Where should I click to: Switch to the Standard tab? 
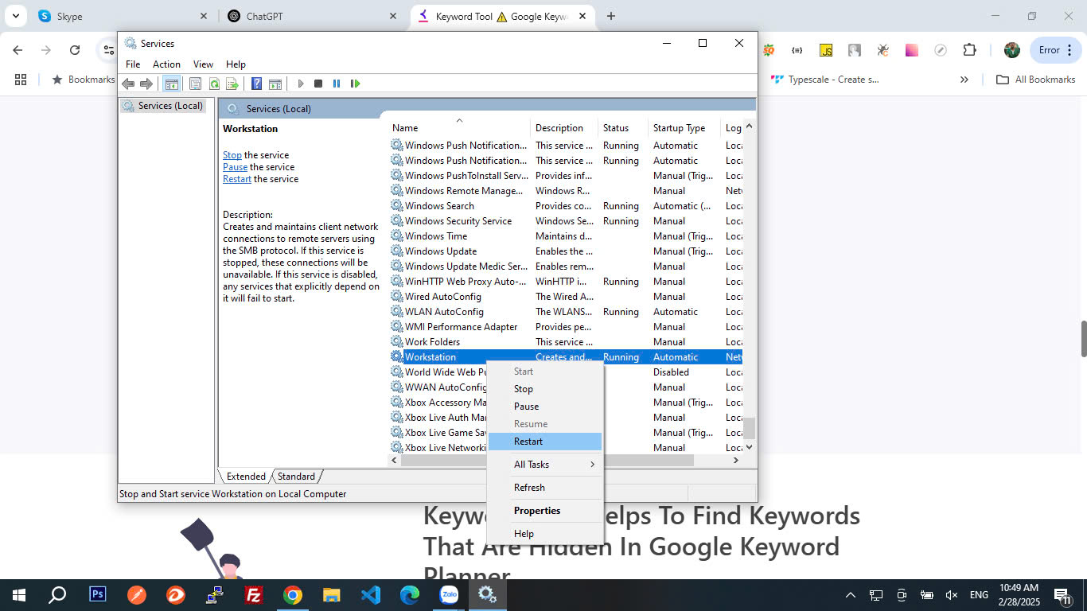[x=296, y=477]
